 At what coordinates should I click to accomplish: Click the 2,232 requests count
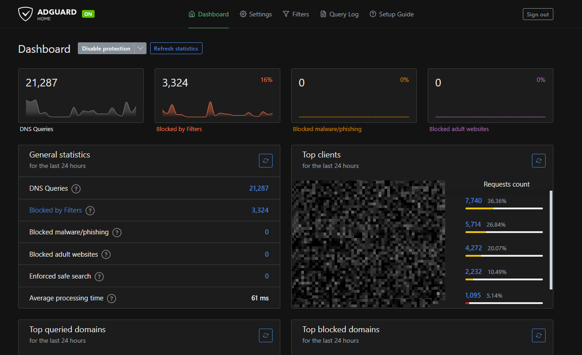(x=473, y=272)
